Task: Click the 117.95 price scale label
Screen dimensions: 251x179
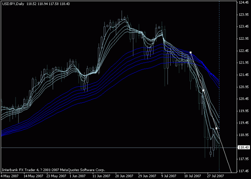Action: 243,159
